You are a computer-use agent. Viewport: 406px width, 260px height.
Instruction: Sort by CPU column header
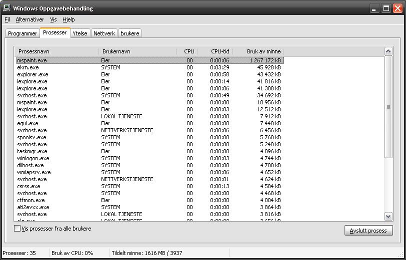pyautogui.click(x=187, y=51)
